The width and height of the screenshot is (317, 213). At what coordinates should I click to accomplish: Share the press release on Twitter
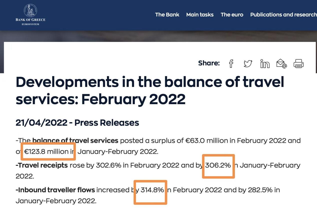click(248, 64)
